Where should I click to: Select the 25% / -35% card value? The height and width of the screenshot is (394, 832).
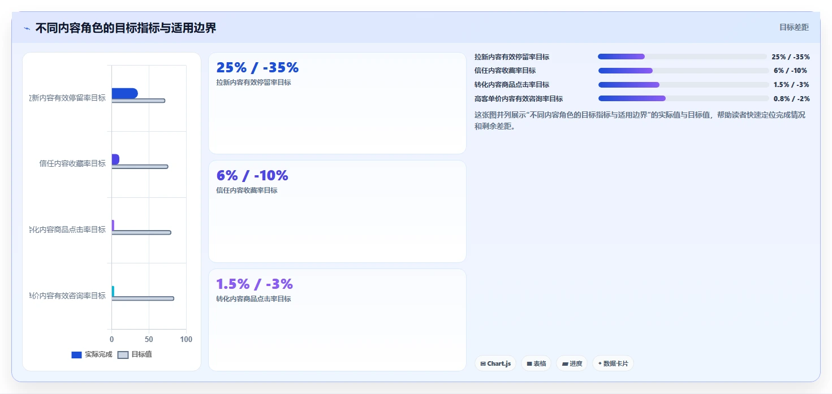point(257,68)
